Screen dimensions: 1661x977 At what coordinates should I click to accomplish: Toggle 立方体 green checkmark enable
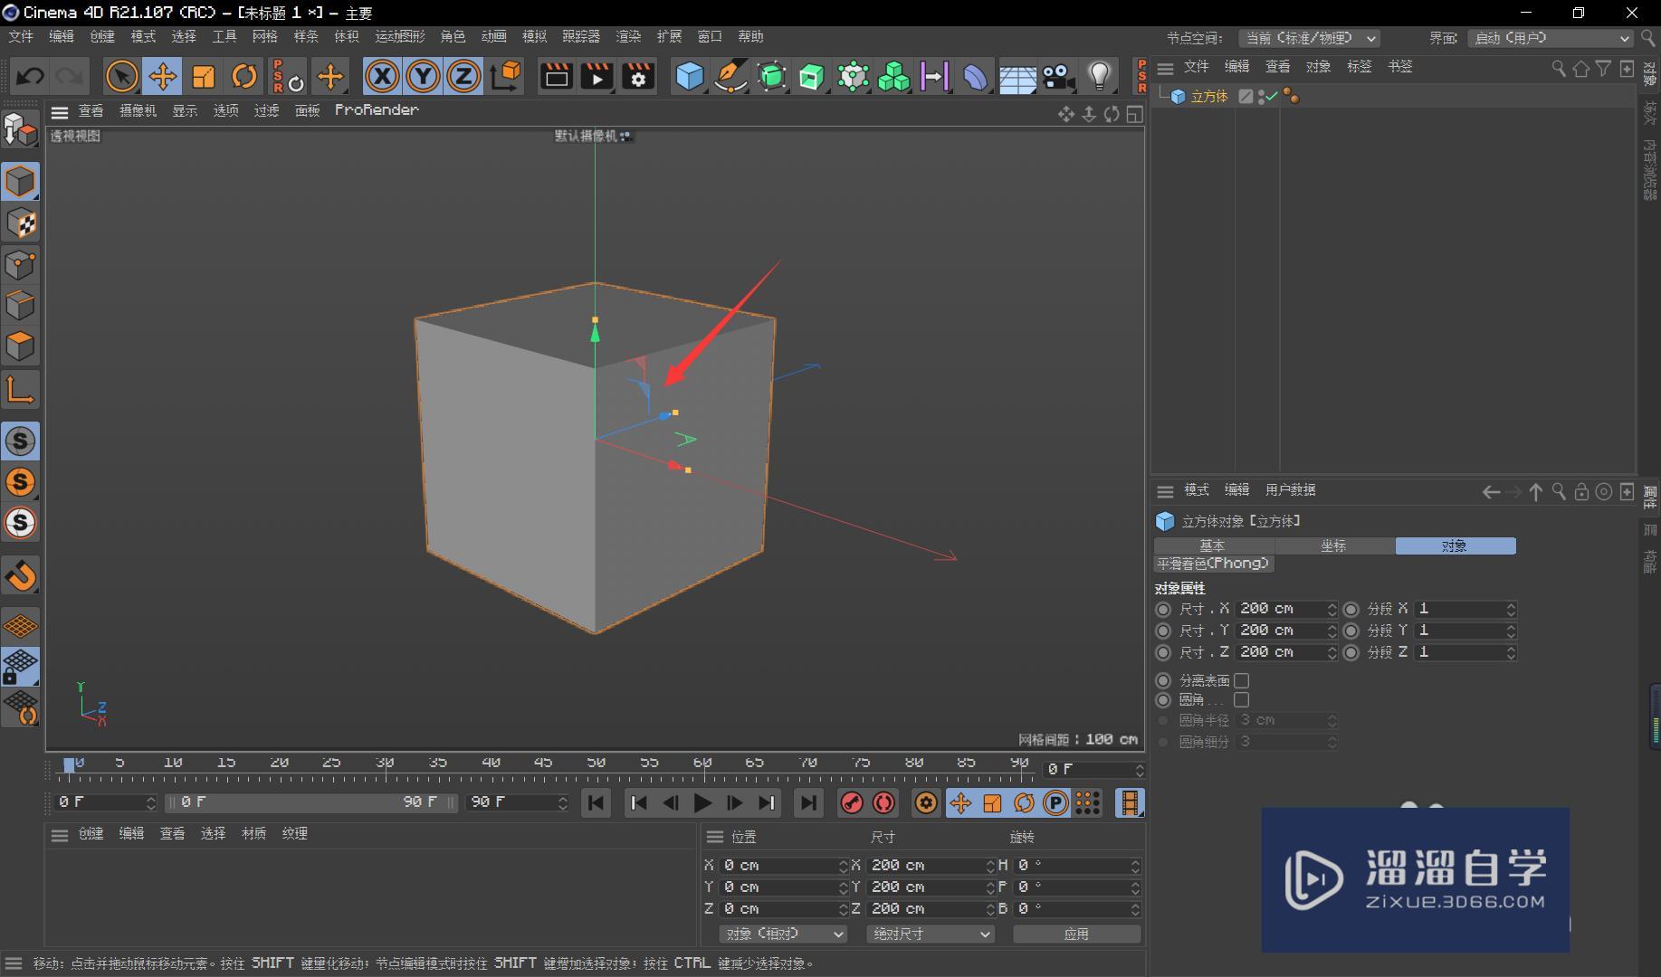point(1271,96)
